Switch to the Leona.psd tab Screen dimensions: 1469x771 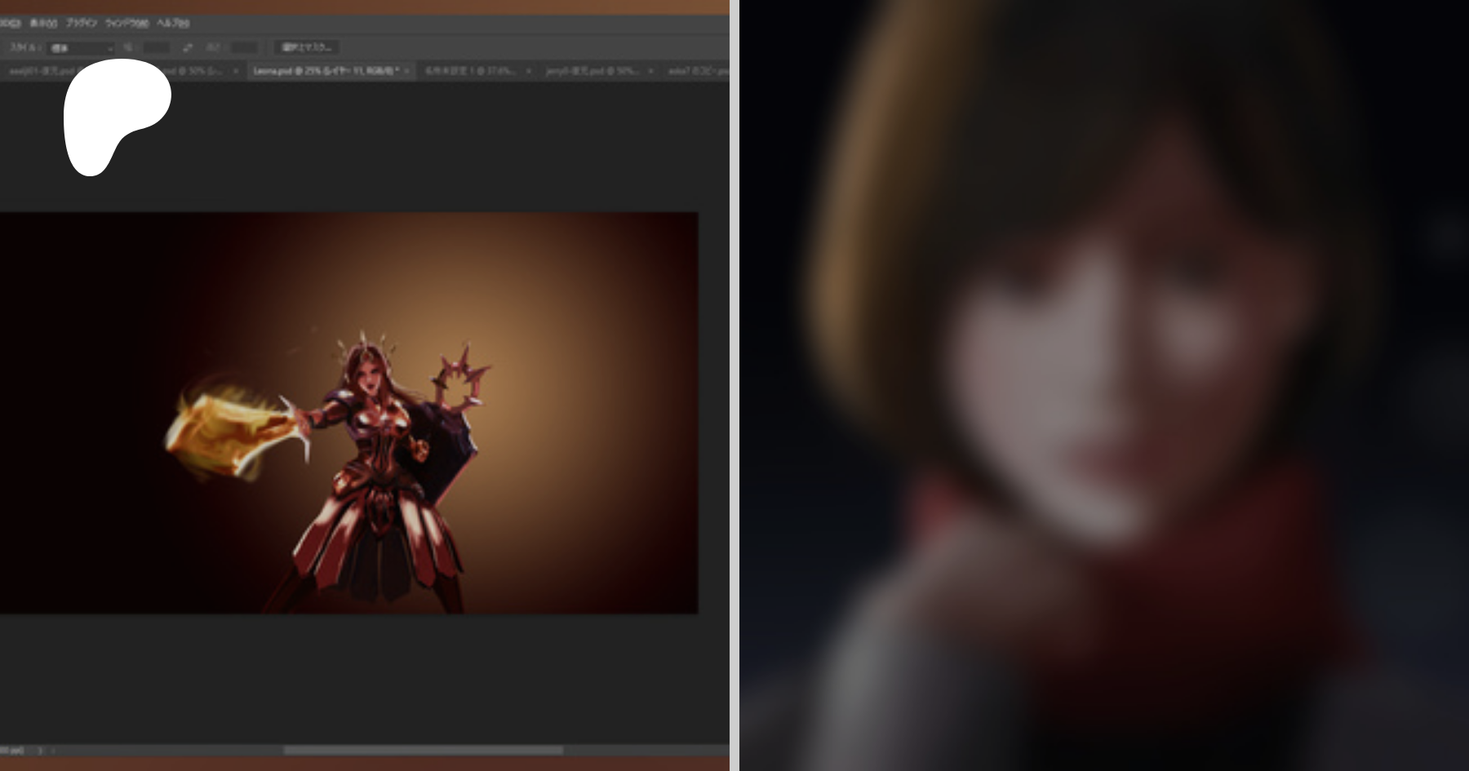pos(326,72)
